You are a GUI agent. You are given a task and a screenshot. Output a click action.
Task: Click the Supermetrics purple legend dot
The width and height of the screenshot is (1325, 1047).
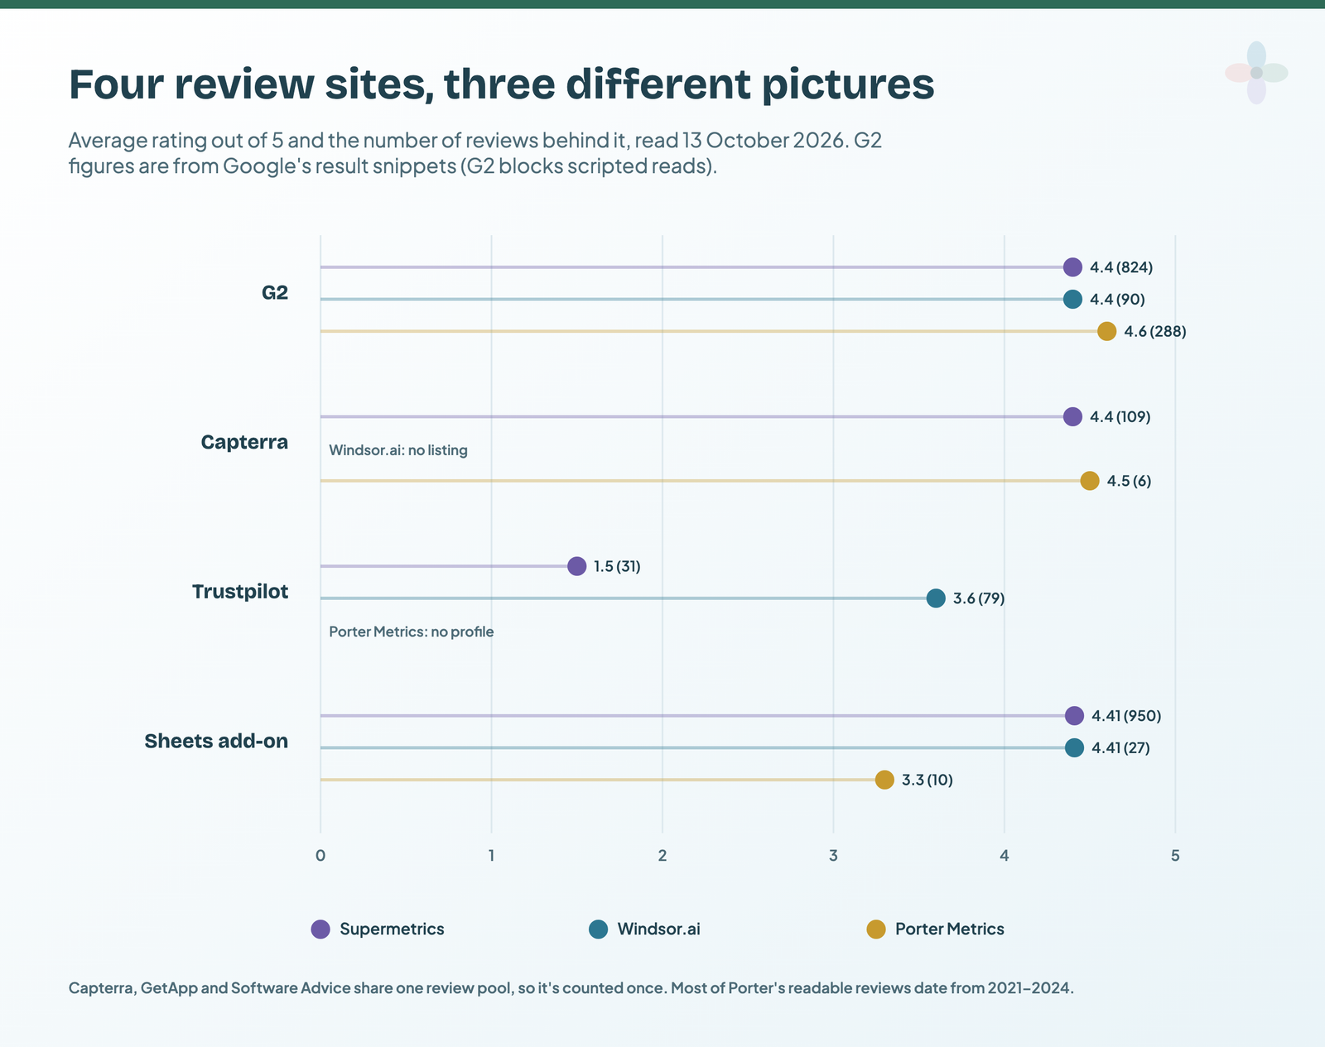click(x=320, y=929)
